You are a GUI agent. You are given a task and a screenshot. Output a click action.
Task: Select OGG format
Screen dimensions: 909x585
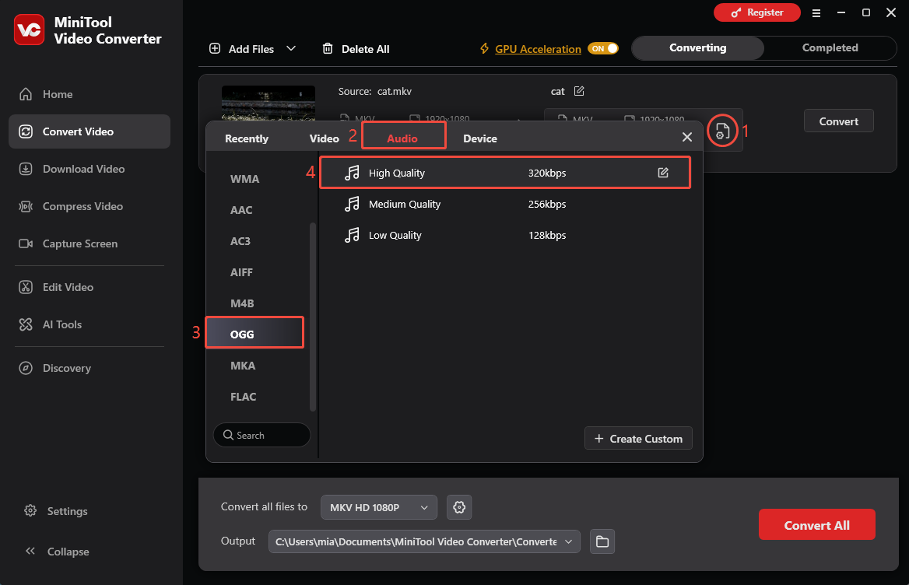(x=254, y=332)
